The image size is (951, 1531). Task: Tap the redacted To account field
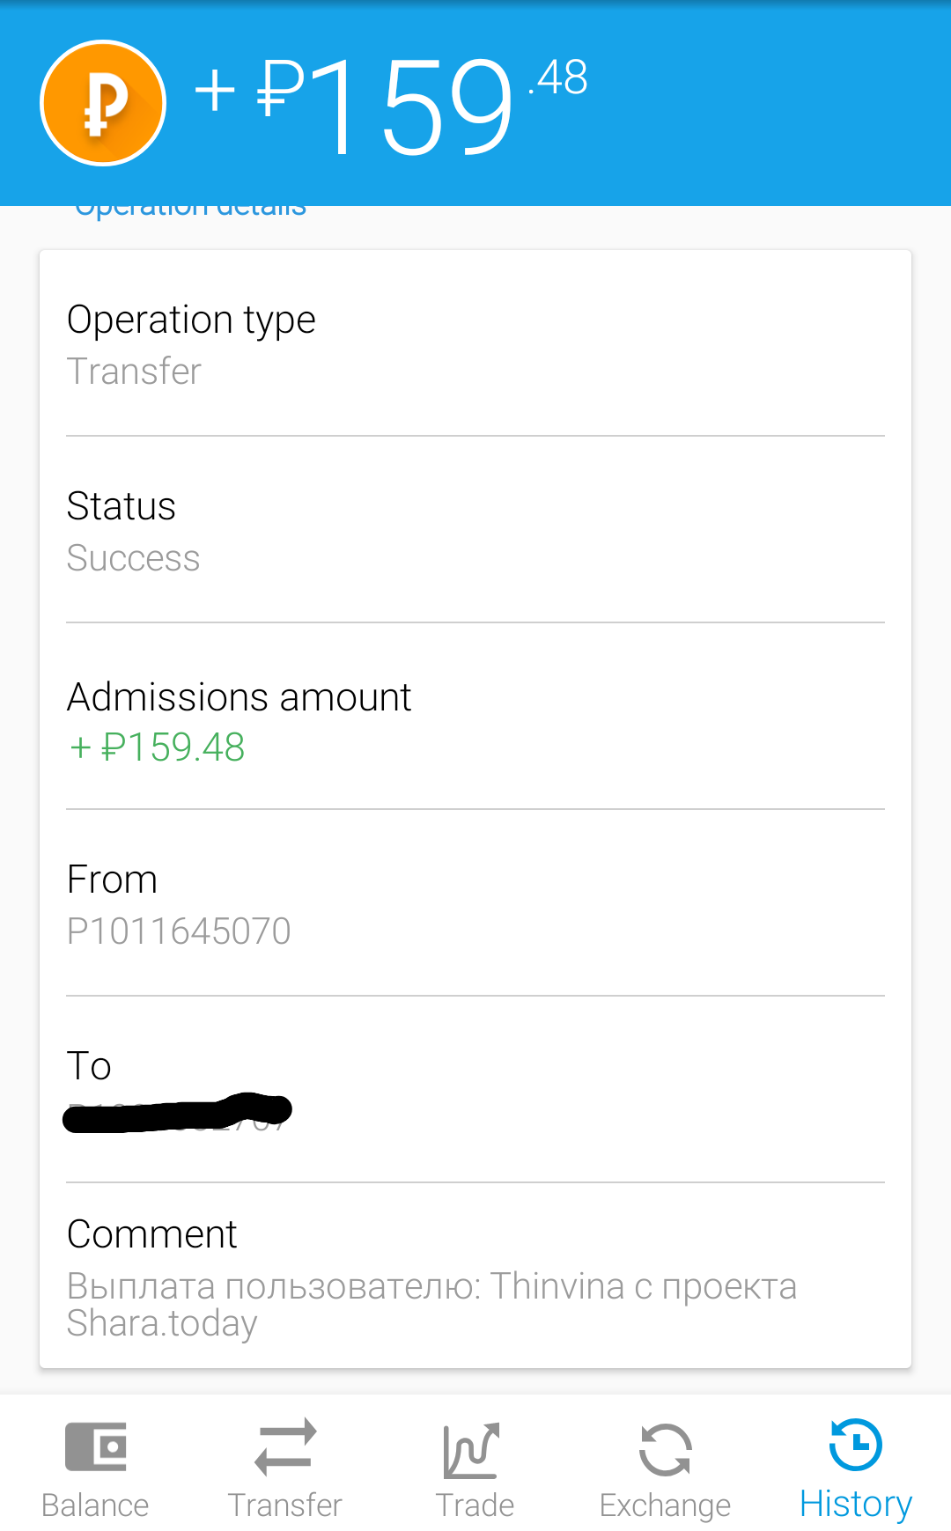177,1112
